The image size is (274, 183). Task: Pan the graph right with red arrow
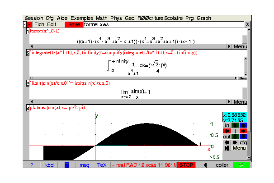[243, 131]
